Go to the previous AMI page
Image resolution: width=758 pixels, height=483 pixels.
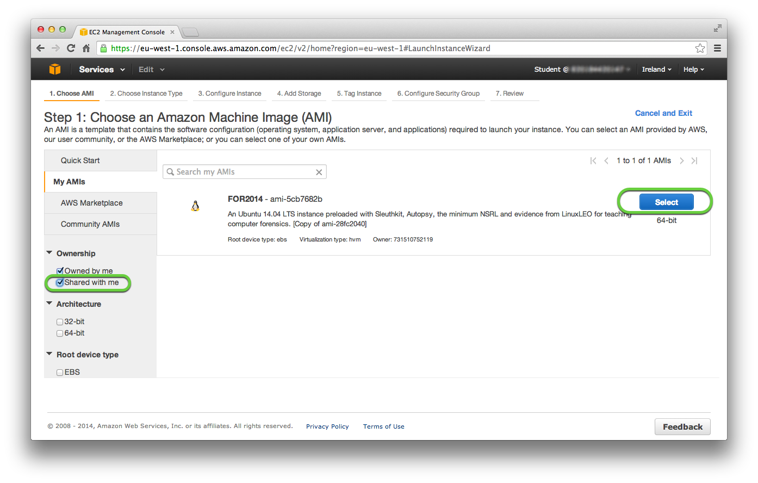coord(606,160)
